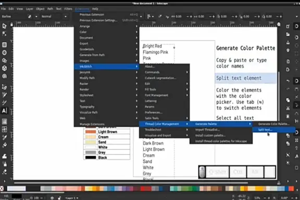Select the Pencil freehand tool
300x200 pixels.
pos(4,95)
